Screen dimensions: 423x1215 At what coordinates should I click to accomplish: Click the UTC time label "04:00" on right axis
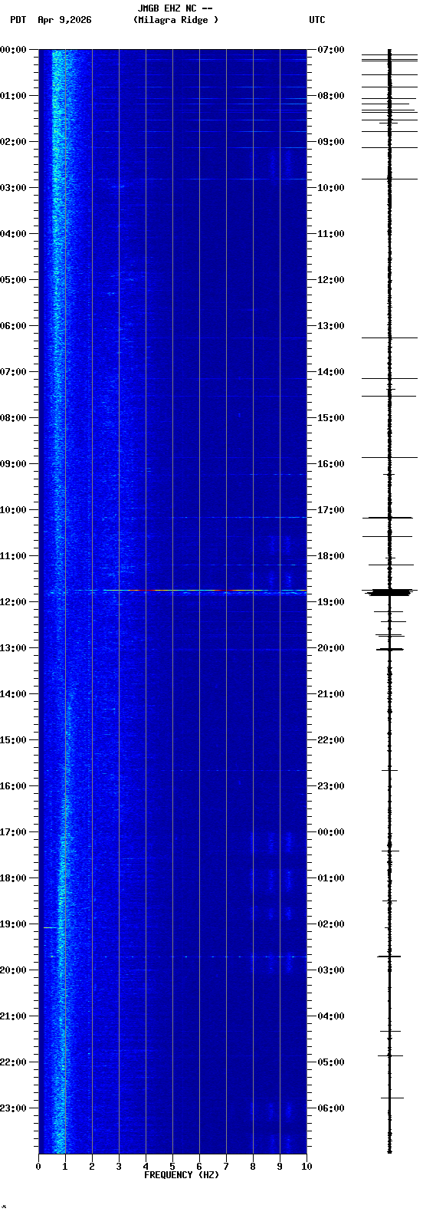click(331, 1016)
